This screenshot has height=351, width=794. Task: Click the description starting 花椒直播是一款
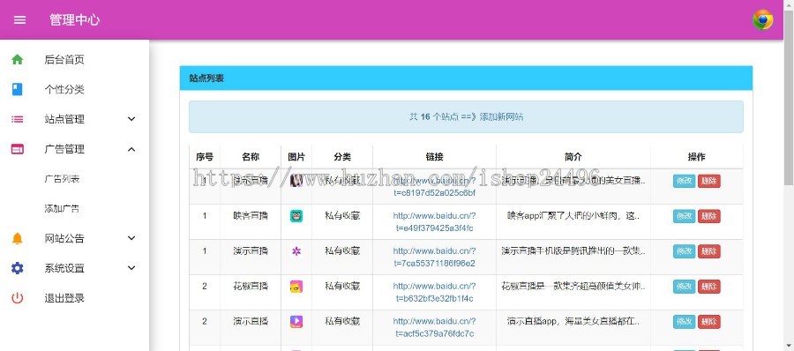573,286
